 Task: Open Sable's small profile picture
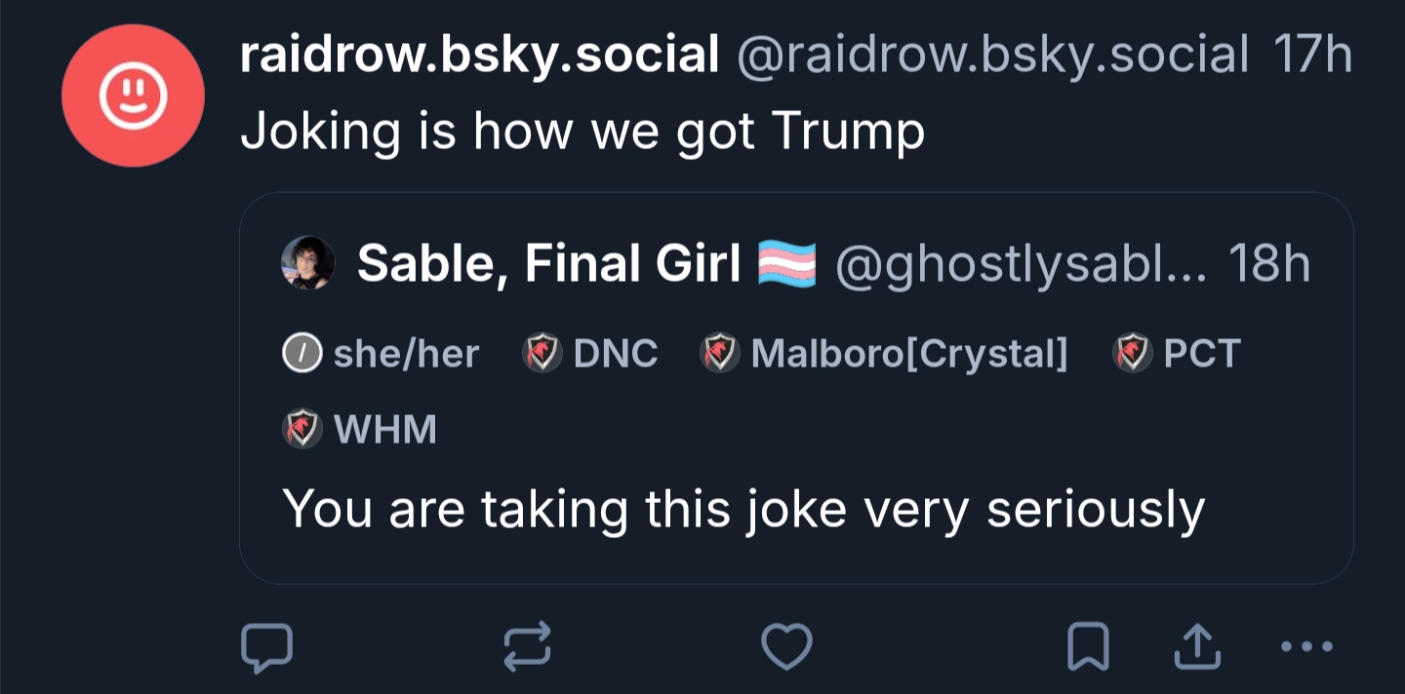click(x=307, y=263)
